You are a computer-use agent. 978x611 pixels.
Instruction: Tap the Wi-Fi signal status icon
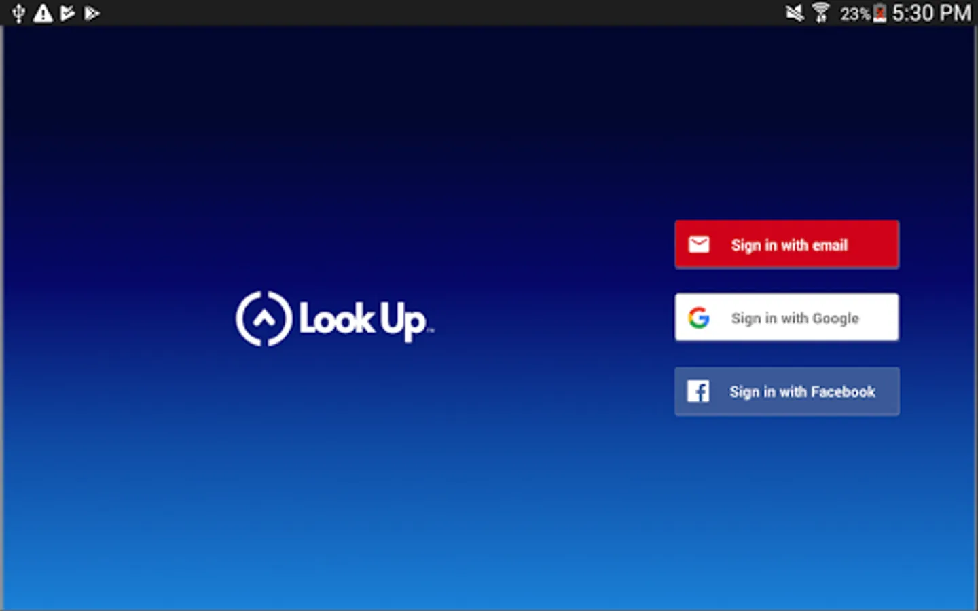[821, 13]
